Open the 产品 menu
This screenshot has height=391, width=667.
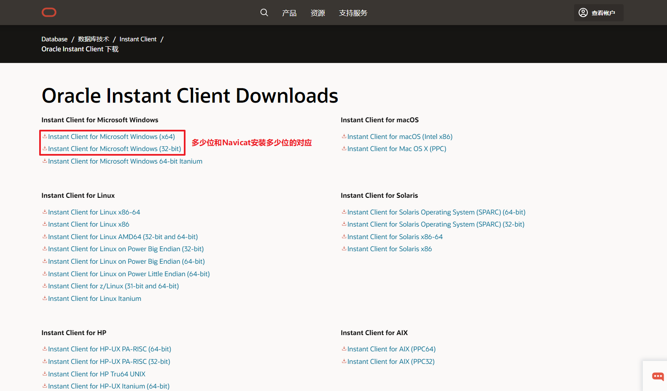pyautogui.click(x=289, y=13)
